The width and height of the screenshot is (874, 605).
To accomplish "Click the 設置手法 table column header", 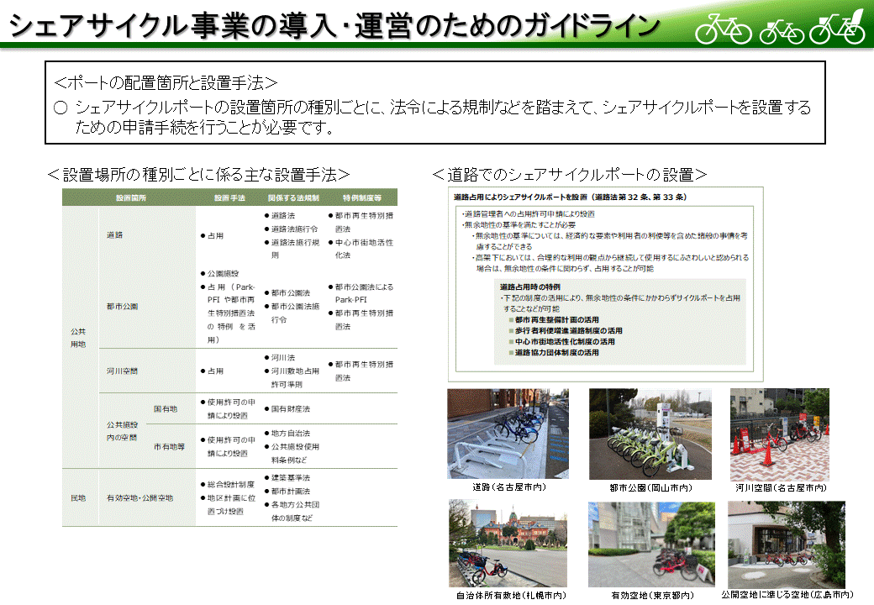I will tap(229, 198).
